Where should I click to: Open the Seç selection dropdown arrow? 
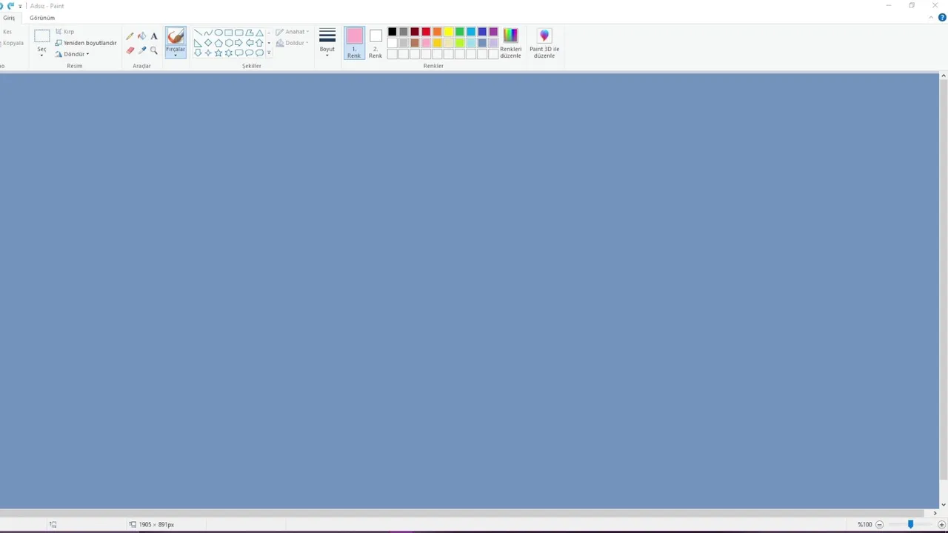[x=41, y=56]
